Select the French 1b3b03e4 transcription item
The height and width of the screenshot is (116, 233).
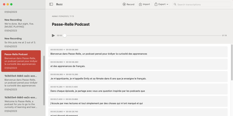pyautogui.click(x=21, y=82)
